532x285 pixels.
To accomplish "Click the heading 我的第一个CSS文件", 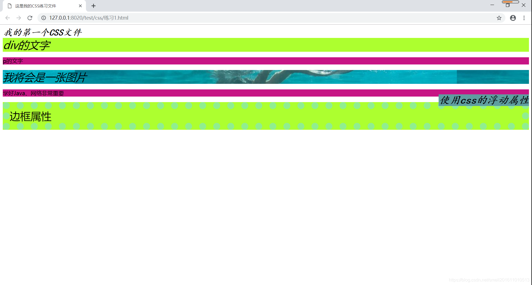I will (x=43, y=32).
